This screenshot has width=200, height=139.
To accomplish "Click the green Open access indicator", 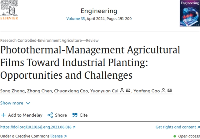I will click(175, 136).
